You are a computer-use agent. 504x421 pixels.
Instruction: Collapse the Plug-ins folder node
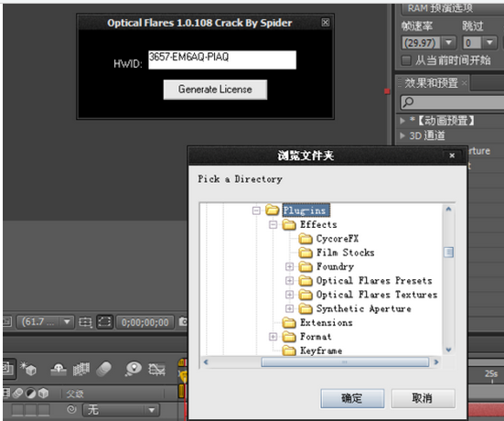[256, 210]
